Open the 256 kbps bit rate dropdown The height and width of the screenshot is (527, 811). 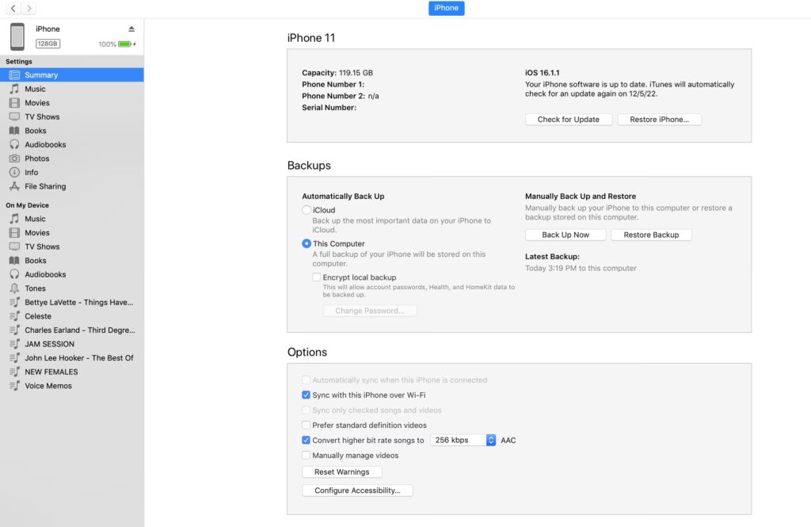tap(463, 440)
